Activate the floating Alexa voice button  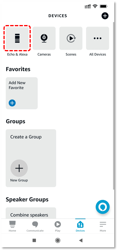[x=103, y=207]
